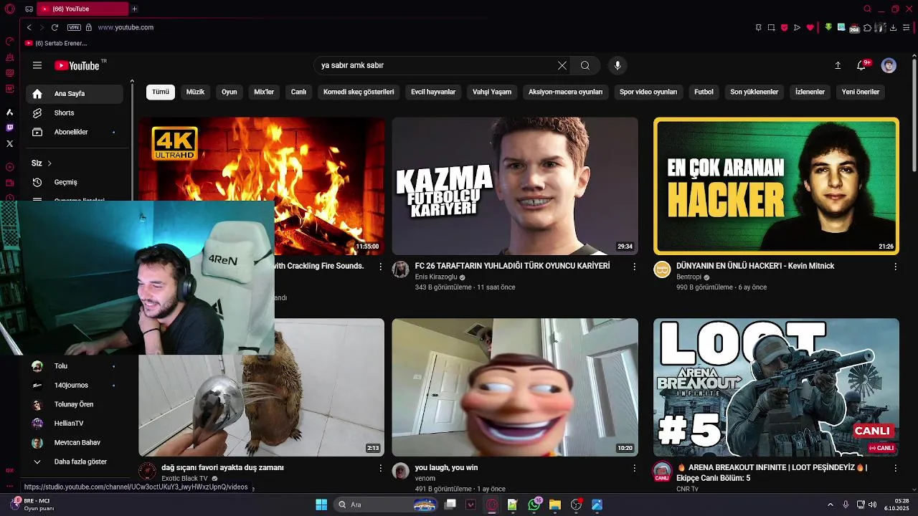Open the Exotic Black TV channel link
This screenshot has height=516, width=918.
[x=184, y=478]
